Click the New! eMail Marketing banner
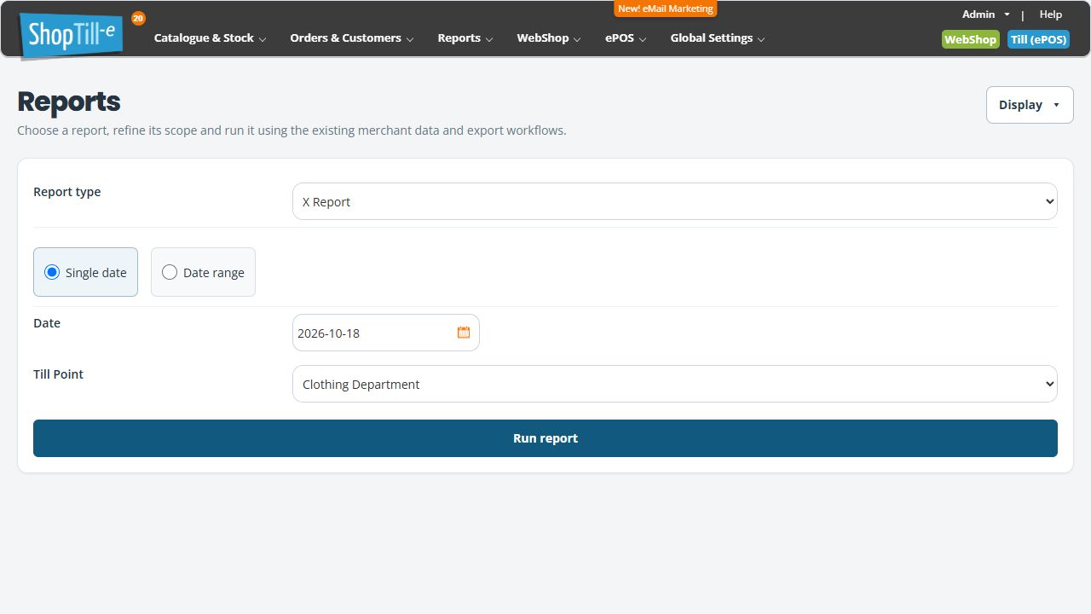This screenshot has width=1091, height=614. click(x=666, y=9)
